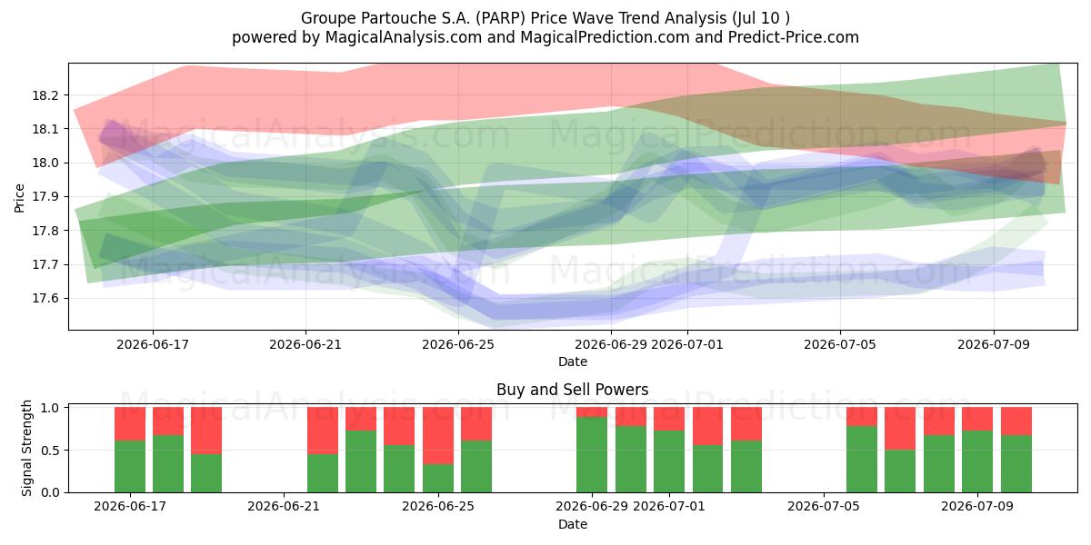
Task: Click the 2026-06-21 tick of the signal chart
Action: pos(285,507)
